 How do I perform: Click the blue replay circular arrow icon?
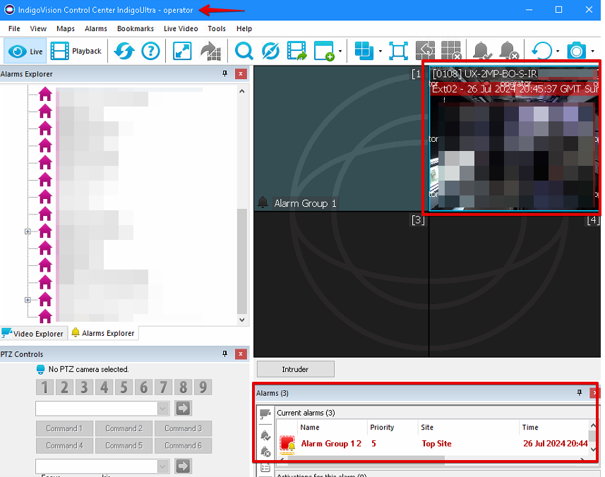point(541,51)
